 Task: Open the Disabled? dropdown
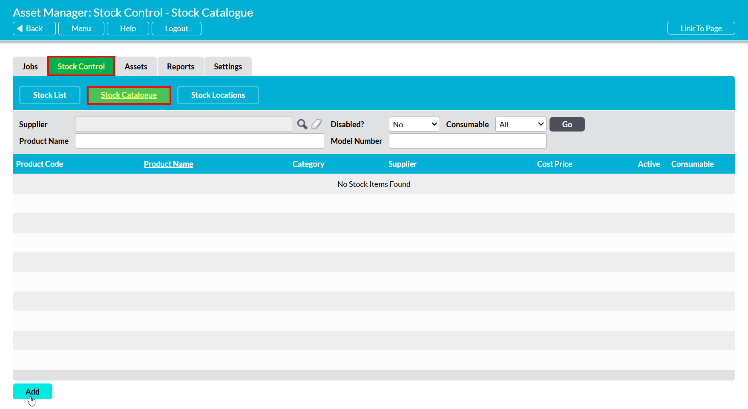point(414,124)
